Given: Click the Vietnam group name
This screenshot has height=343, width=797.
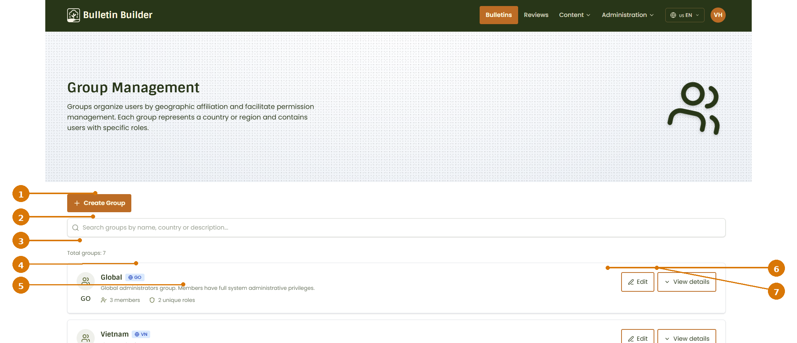Looking at the screenshot, I should [x=115, y=334].
